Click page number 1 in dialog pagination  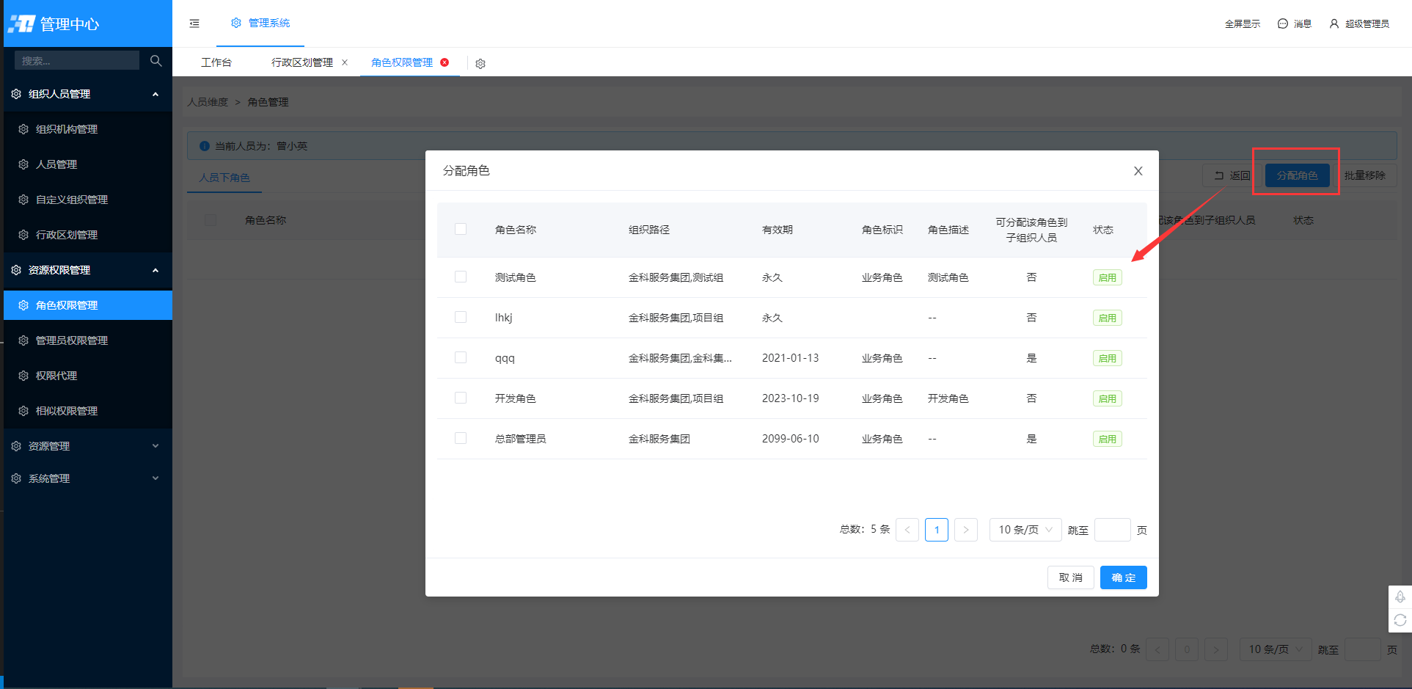pyautogui.click(x=937, y=530)
